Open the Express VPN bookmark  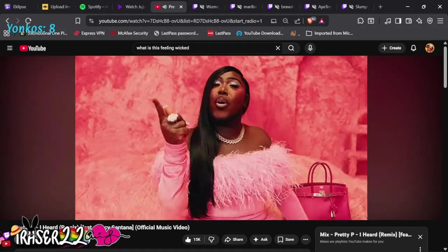coord(89,33)
